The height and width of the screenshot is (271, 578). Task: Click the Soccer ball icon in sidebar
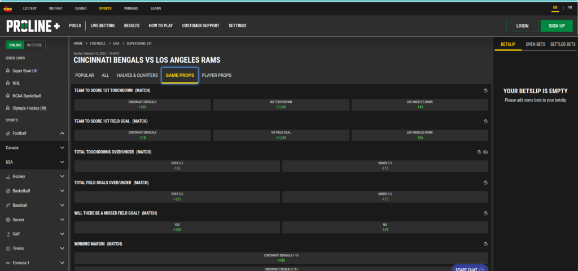[x=7, y=220]
